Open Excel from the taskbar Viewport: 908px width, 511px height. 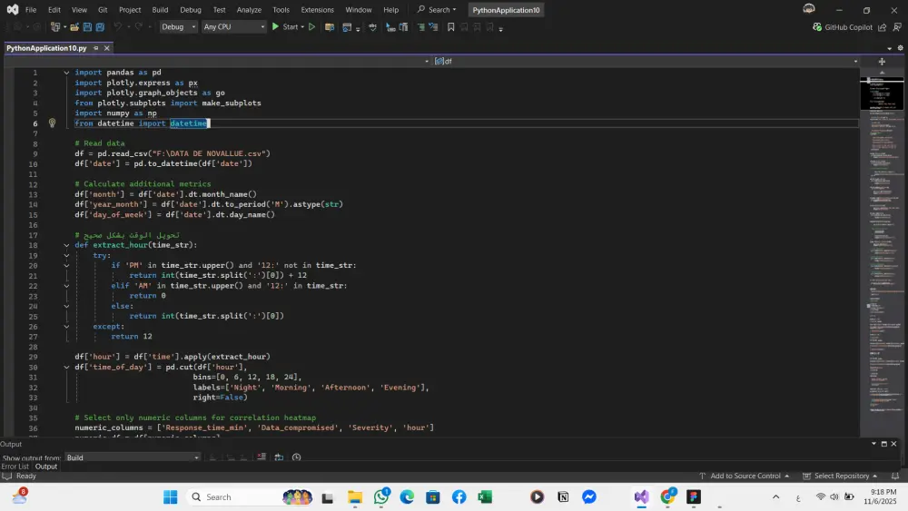click(485, 497)
